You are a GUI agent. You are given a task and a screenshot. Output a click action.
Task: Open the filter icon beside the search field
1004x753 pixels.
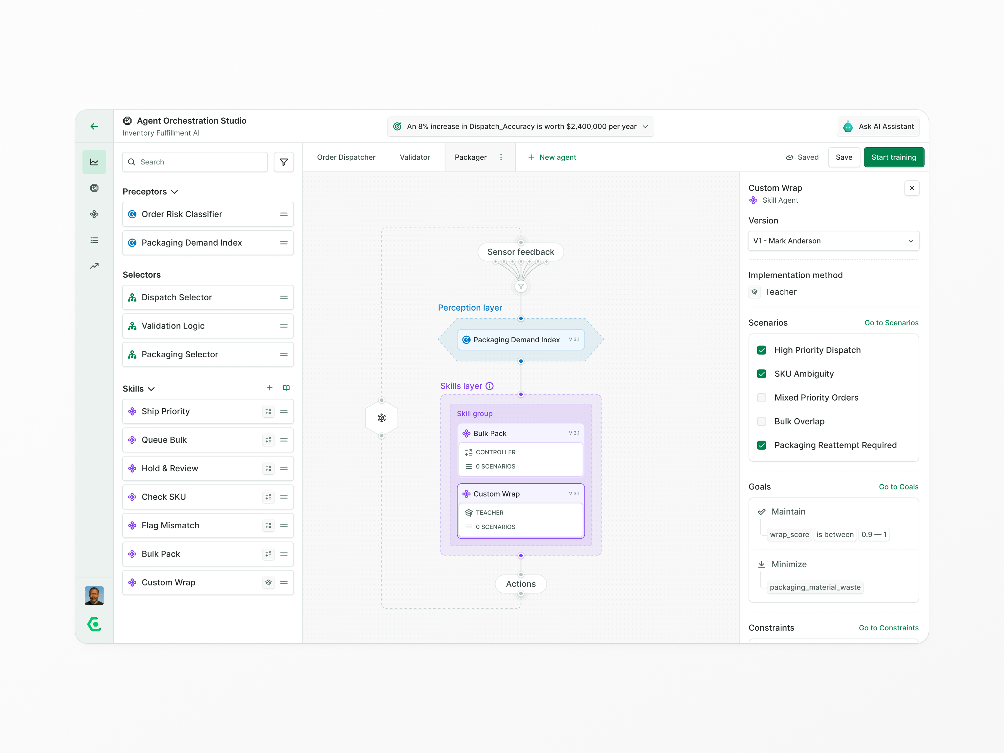coord(284,162)
